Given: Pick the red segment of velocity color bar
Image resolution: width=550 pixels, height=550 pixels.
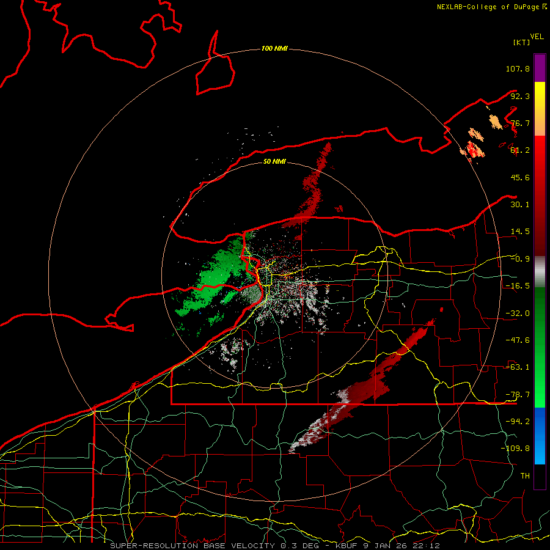Looking at the screenshot, I should click(x=540, y=196).
